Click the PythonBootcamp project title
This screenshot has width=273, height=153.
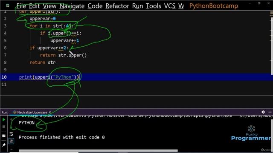click(x=214, y=6)
